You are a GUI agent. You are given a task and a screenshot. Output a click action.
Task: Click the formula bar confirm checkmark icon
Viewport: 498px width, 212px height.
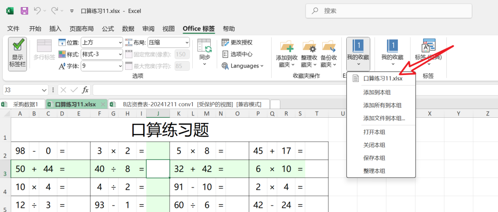[74, 90]
